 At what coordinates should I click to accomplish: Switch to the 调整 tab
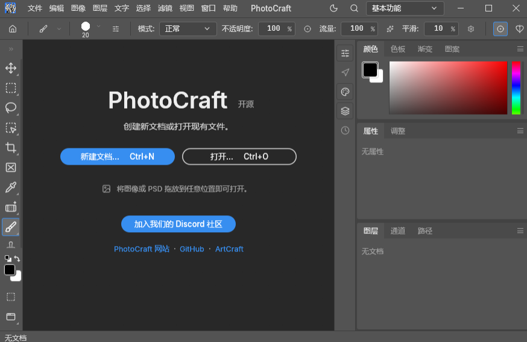[x=398, y=131]
